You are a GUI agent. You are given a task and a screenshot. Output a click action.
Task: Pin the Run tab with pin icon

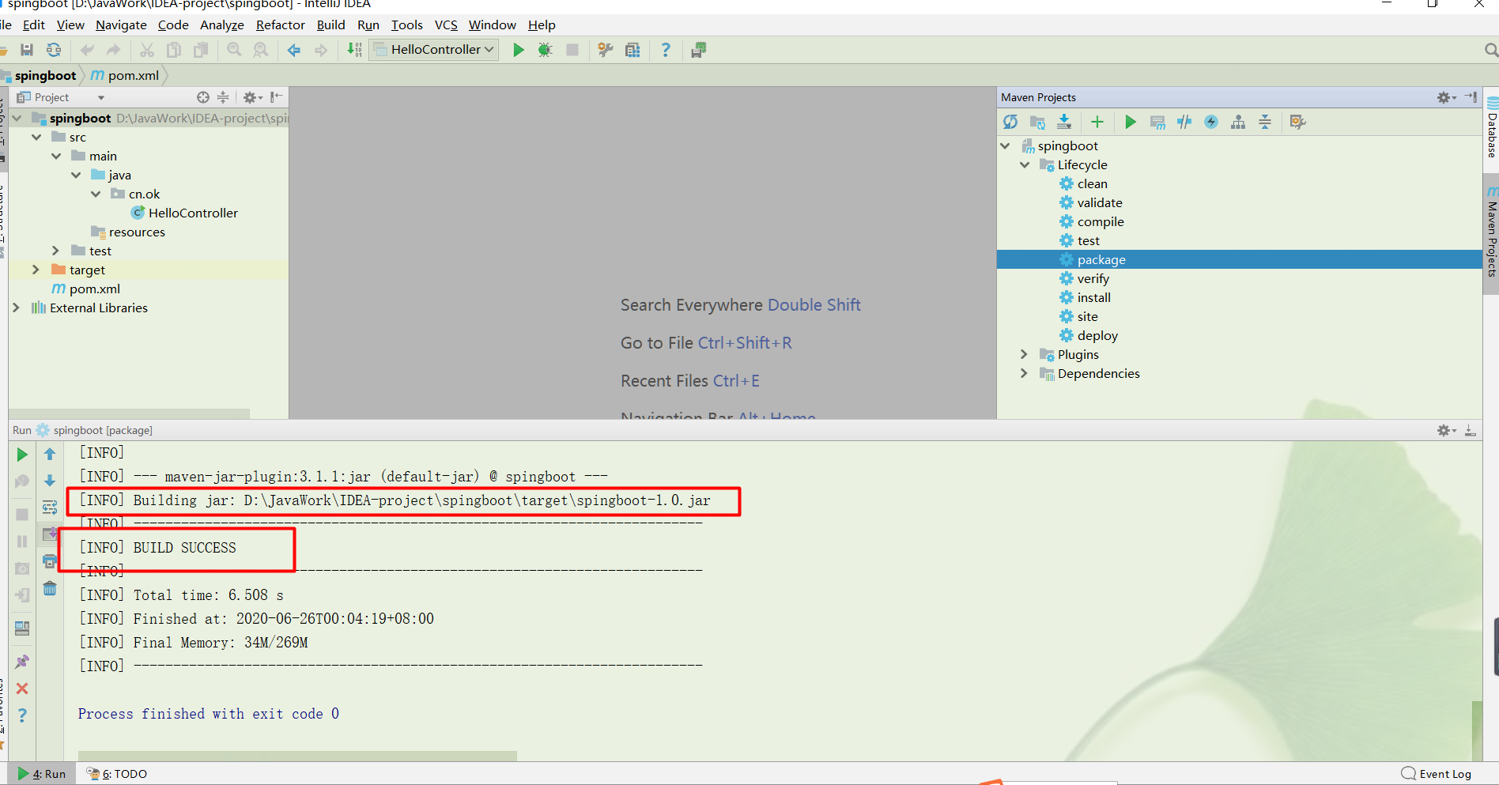[x=22, y=662]
